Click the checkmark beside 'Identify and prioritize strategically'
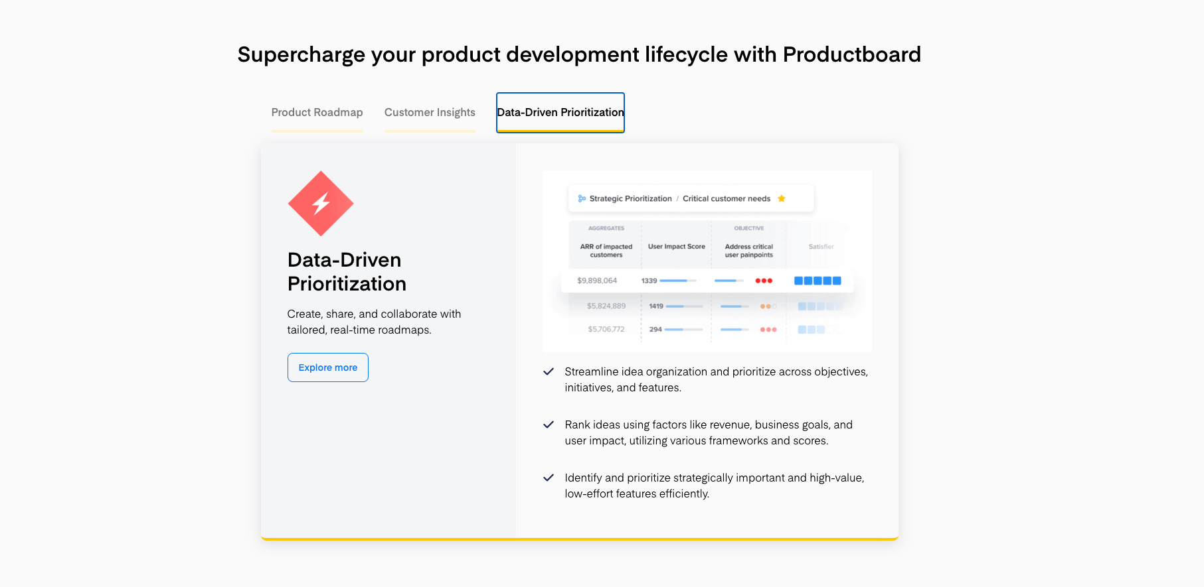The height and width of the screenshot is (587, 1204). (549, 478)
